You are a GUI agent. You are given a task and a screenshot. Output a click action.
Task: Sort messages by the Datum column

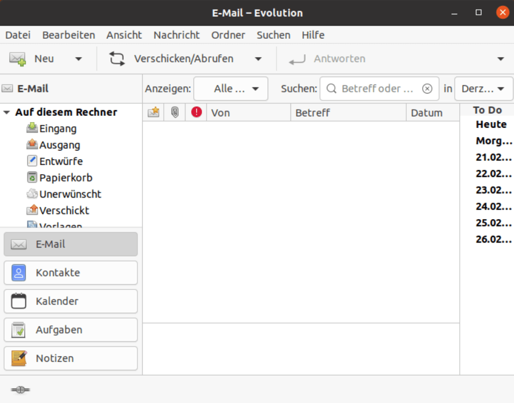click(433, 112)
